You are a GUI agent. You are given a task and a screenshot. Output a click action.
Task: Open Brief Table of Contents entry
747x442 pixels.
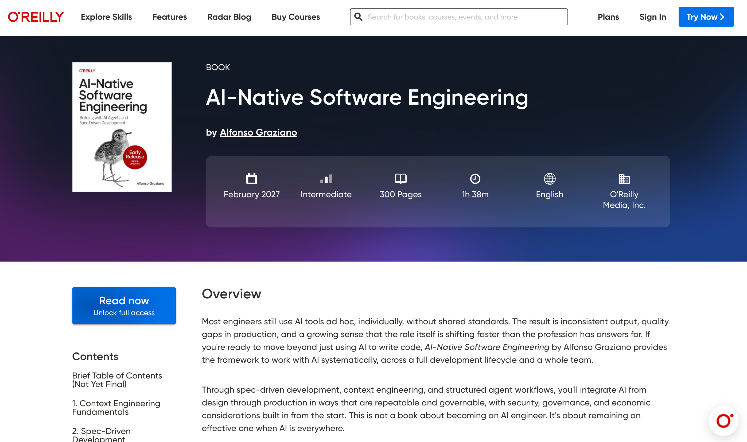[117, 380]
